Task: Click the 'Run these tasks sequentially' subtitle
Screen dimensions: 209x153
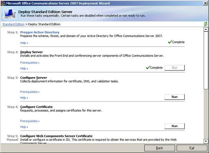Action: [83, 16]
